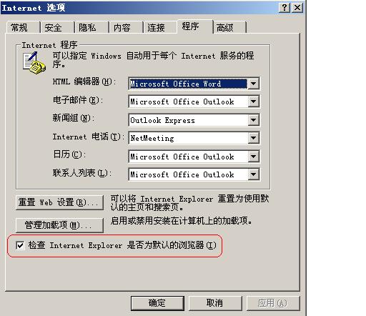Open the 高级 tab
Image resolution: width=366 pixels, height=316 pixels.
point(229,27)
